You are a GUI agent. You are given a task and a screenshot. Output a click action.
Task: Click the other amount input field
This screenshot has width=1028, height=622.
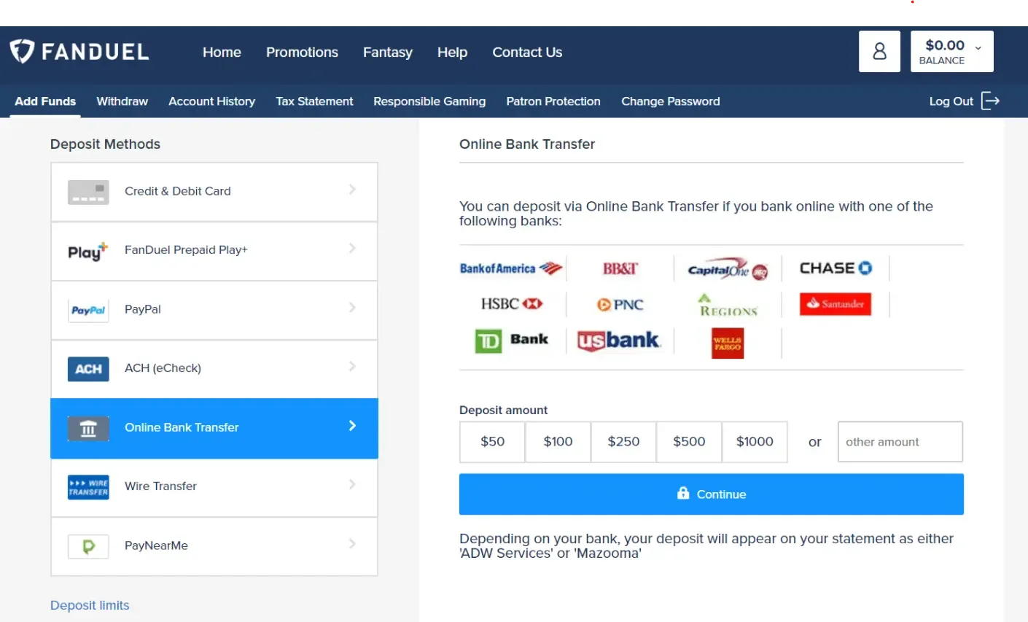pos(900,442)
